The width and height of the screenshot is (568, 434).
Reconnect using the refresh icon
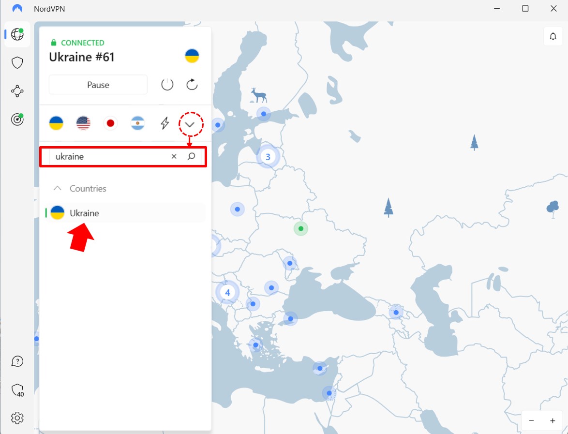tap(192, 84)
